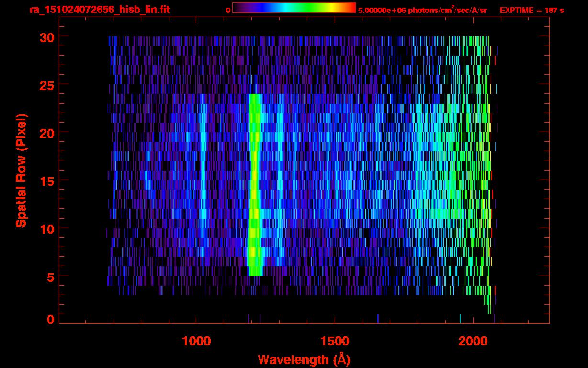588x368 pixels.
Task: Click the x-axis tick label 1500
Action: click(x=335, y=341)
